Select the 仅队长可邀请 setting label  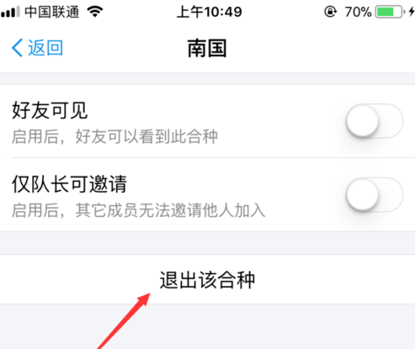click(x=69, y=184)
